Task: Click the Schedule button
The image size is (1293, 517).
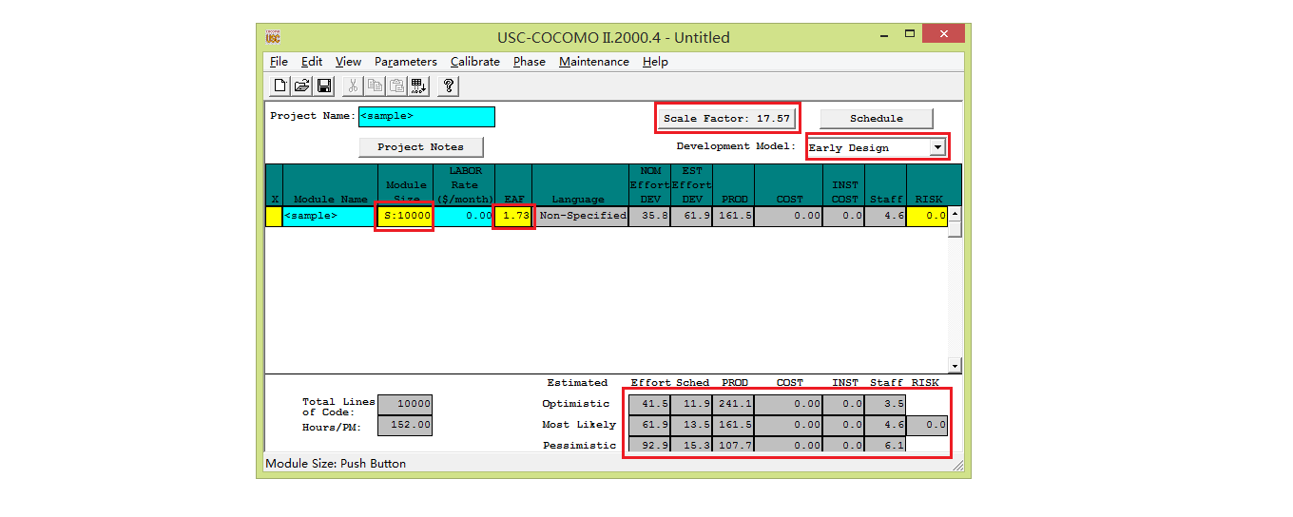Action: coord(877,119)
